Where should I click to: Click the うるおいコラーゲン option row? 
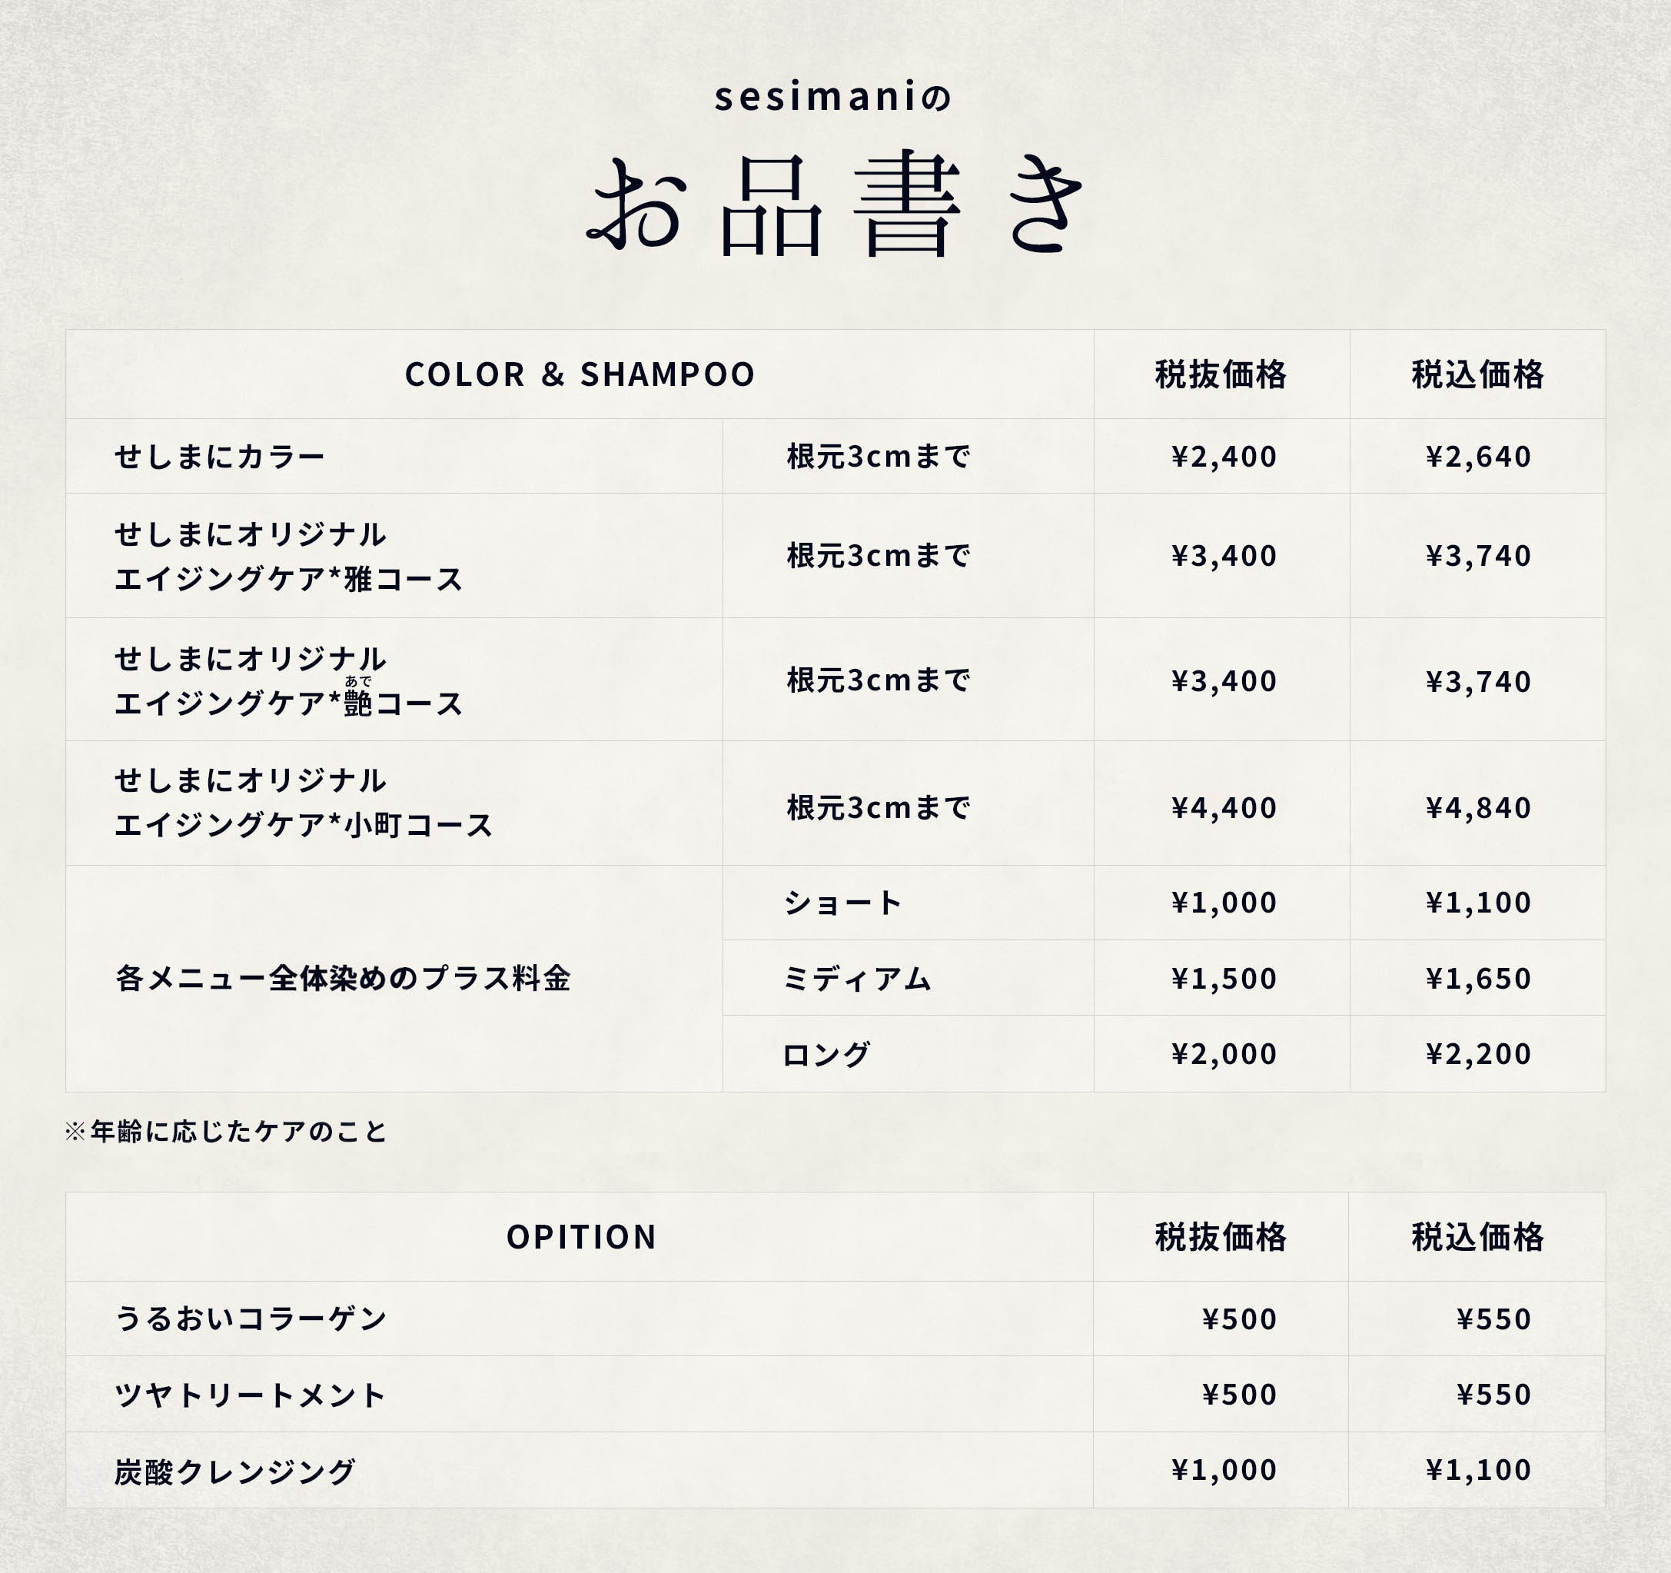(251, 1319)
